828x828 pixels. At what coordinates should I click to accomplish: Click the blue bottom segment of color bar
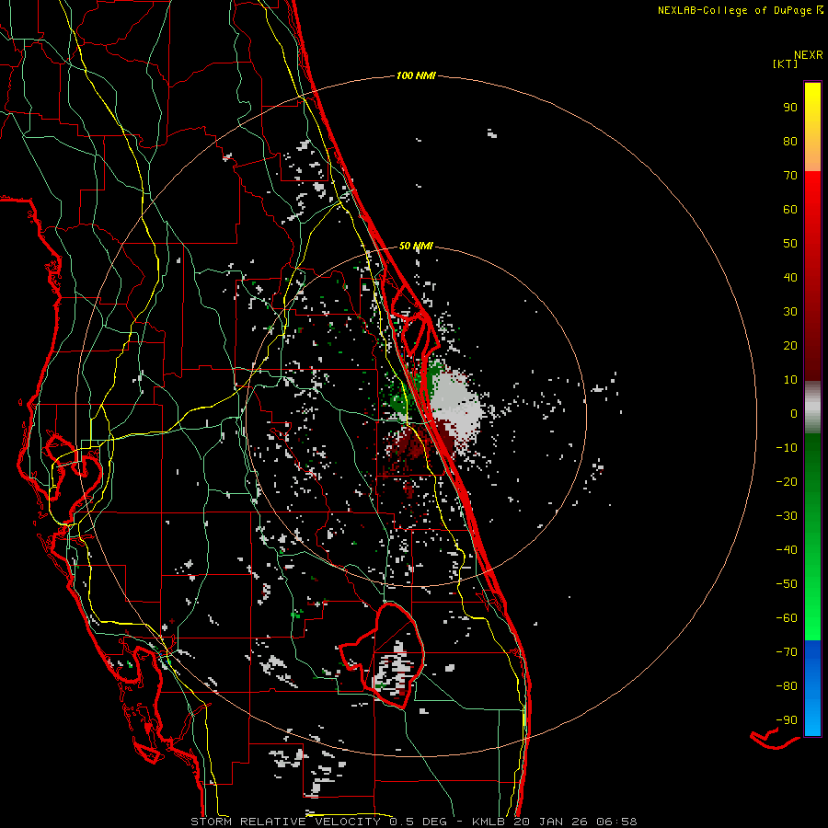click(812, 688)
